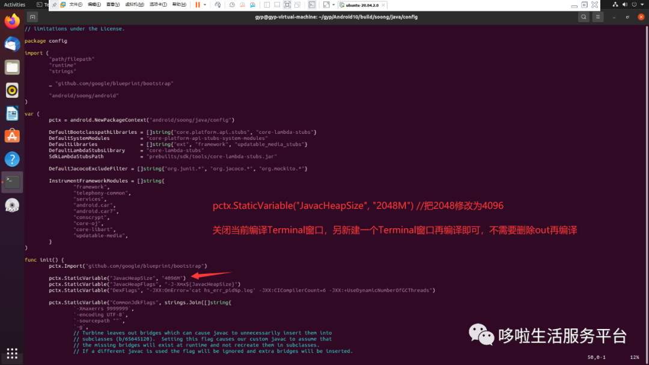Click revert to snapshot toolbar icon
The width and height of the screenshot is (649, 365).
[x=242, y=5]
